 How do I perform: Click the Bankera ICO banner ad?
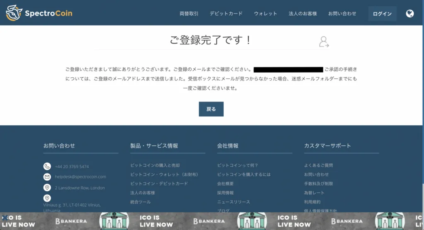tap(212, 221)
